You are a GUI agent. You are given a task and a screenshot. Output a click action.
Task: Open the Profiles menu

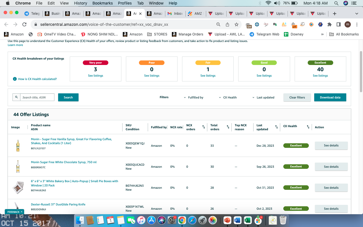tap(125, 3)
